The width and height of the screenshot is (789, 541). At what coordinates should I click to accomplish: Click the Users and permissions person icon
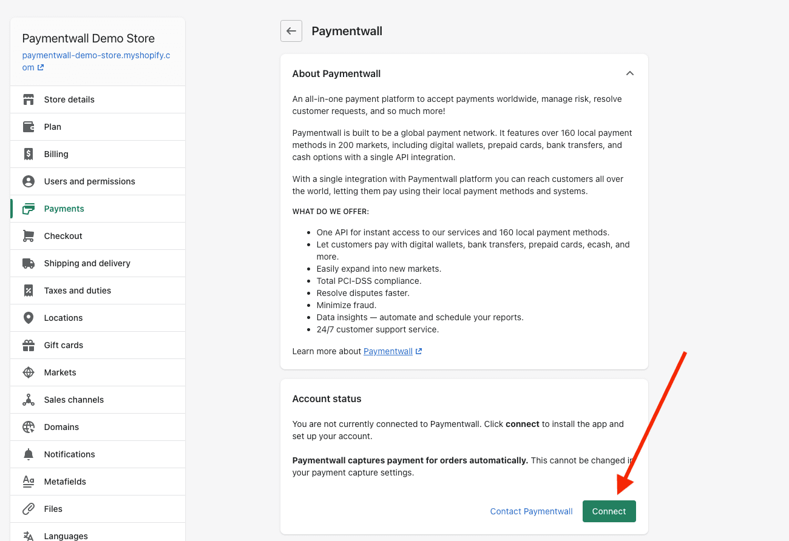click(29, 181)
